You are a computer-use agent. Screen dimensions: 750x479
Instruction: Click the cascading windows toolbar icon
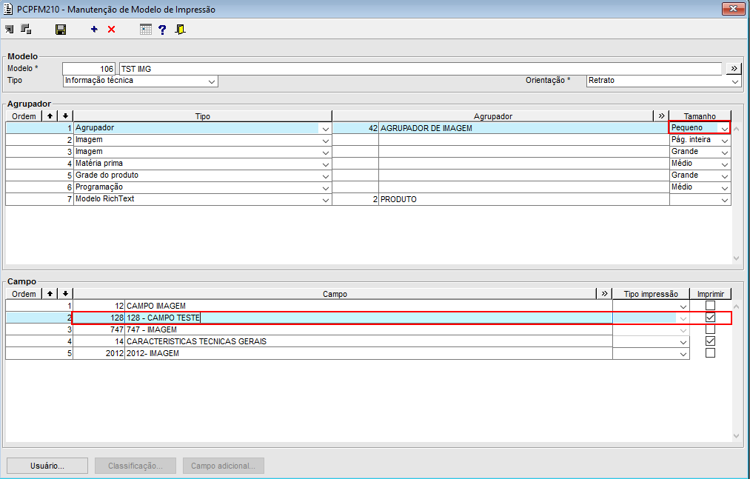26,30
